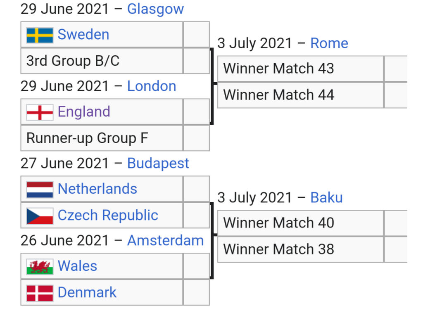Open the Rome quarter-final venue link

329,43
